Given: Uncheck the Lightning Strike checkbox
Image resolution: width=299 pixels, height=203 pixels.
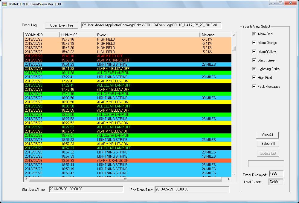Looking at the screenshot, I should (x=254, y=69).
